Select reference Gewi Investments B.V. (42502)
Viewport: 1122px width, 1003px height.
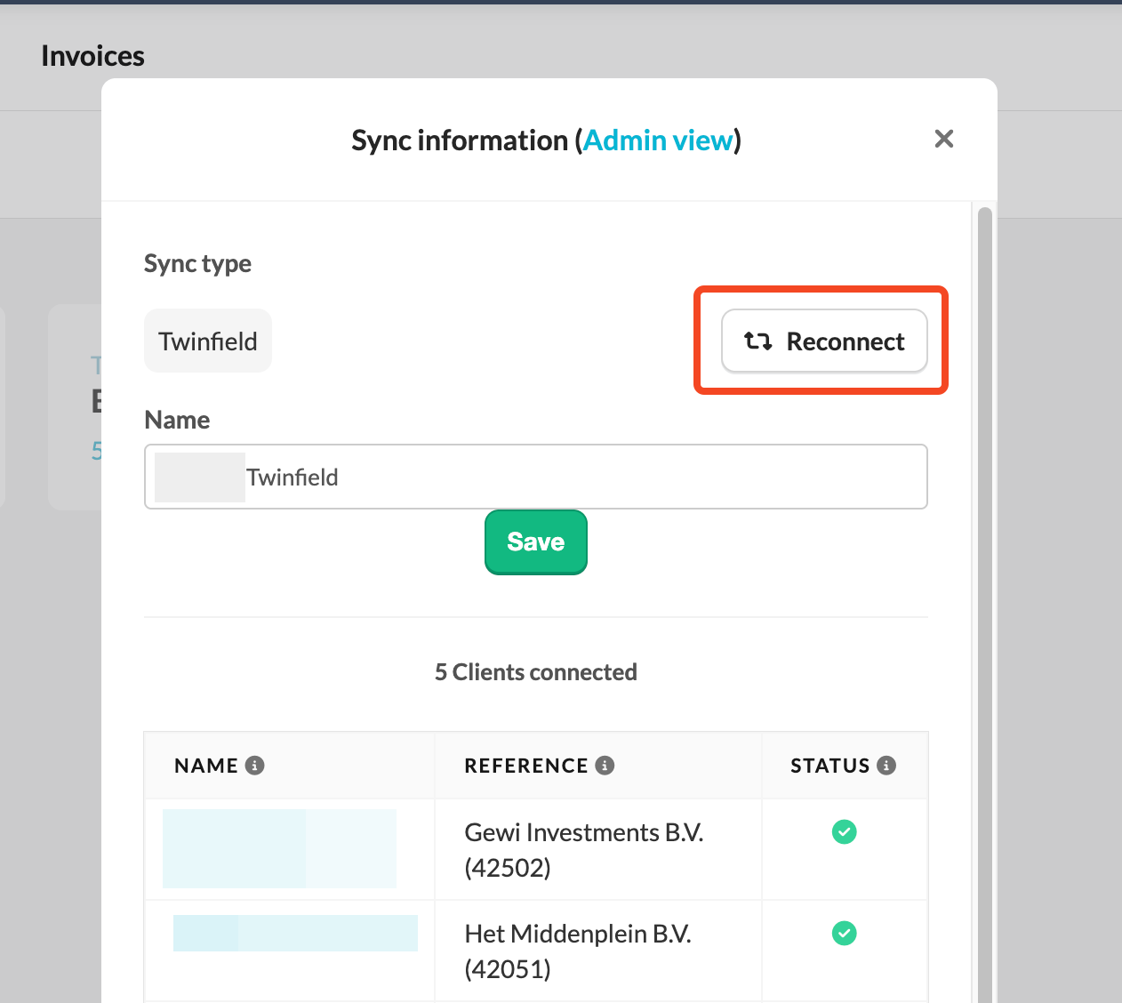pyautogui.click(x=584, y=849)
